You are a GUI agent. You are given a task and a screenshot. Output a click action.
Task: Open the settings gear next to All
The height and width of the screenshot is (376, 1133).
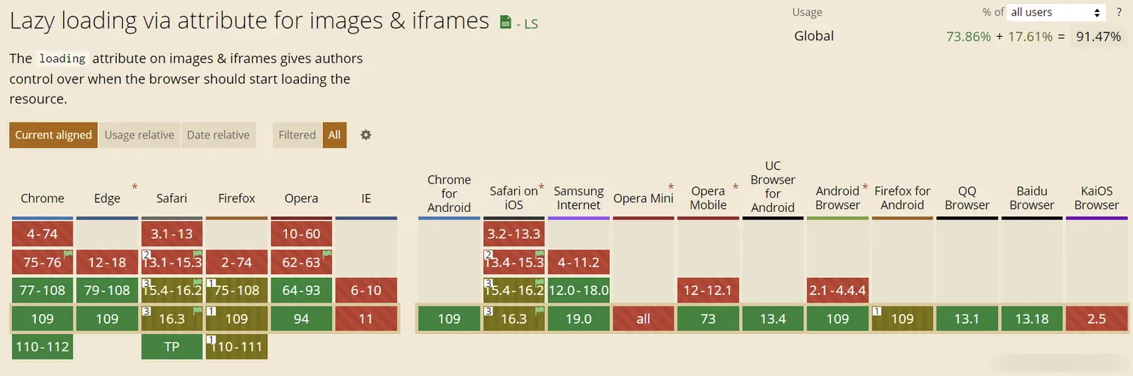click(x=366, y=135)
